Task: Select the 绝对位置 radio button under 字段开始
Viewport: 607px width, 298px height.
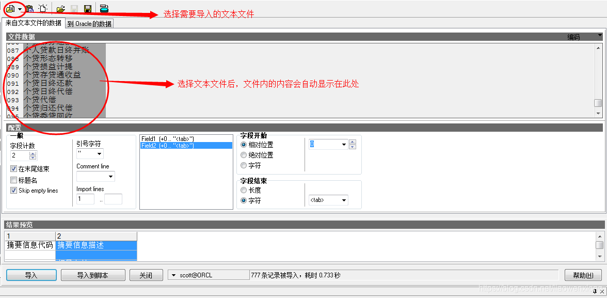Action: (243, 154)
